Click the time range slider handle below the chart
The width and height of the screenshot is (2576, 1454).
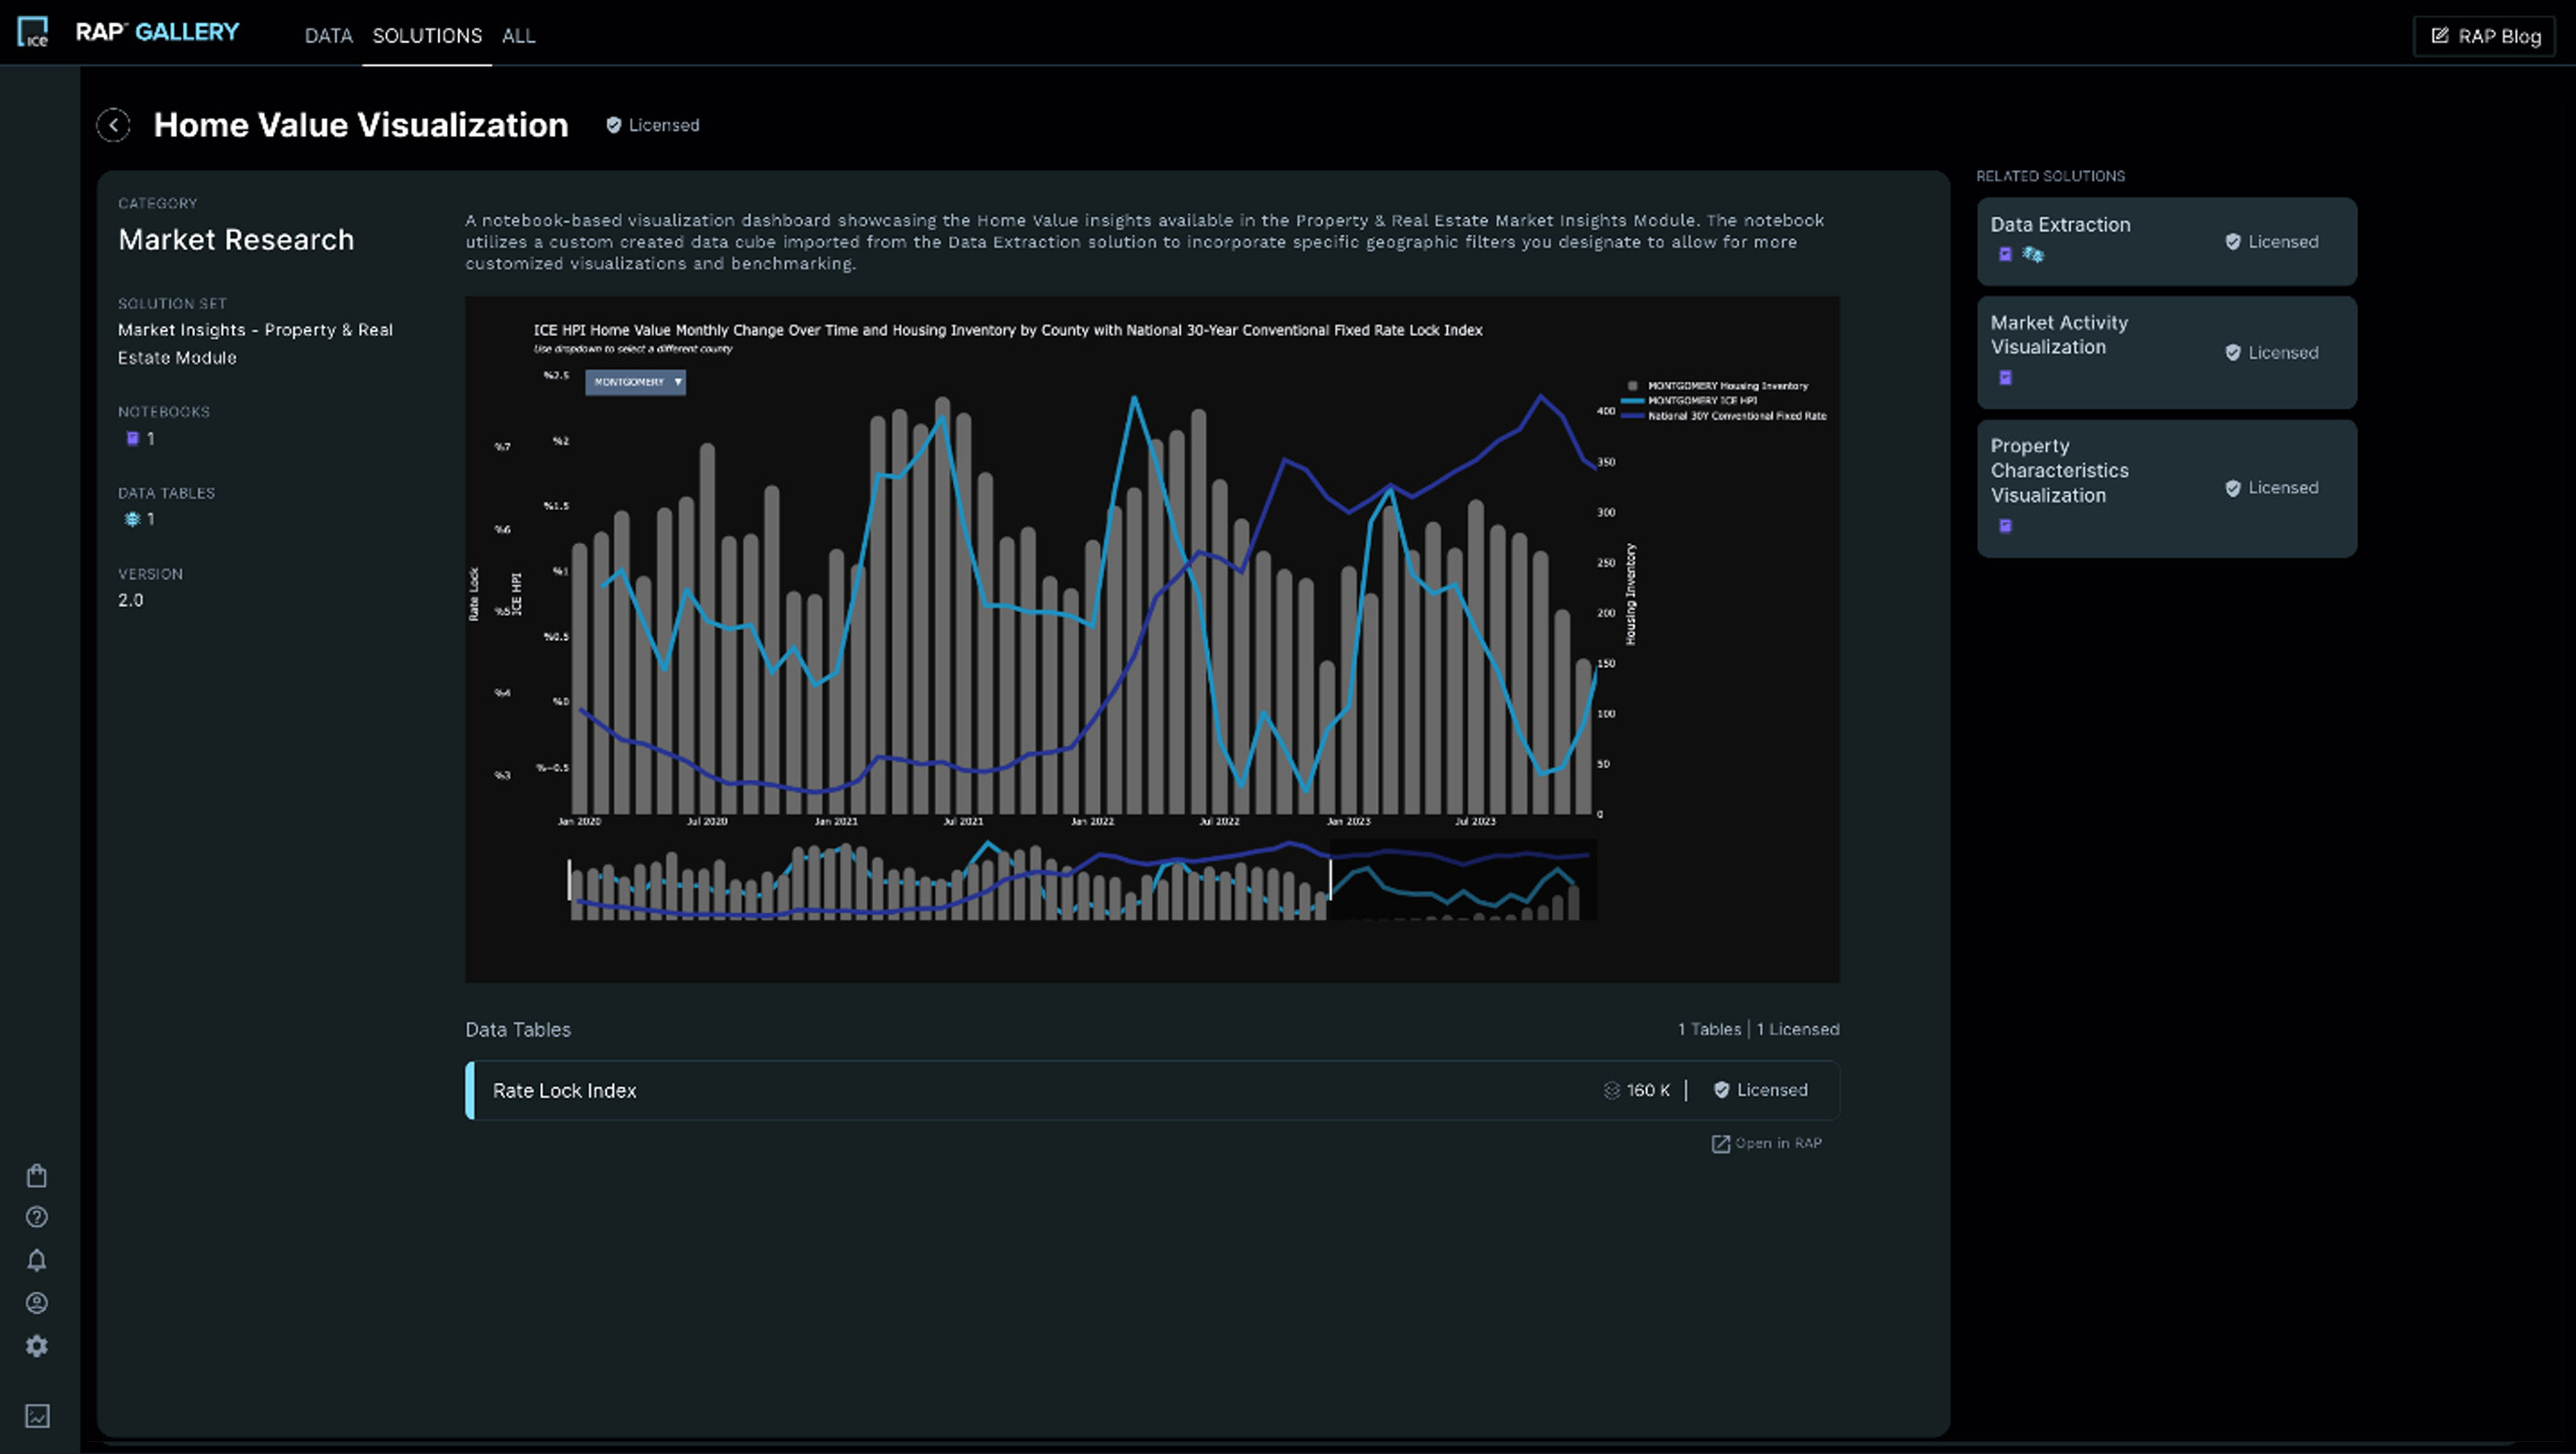point(1333,880)
